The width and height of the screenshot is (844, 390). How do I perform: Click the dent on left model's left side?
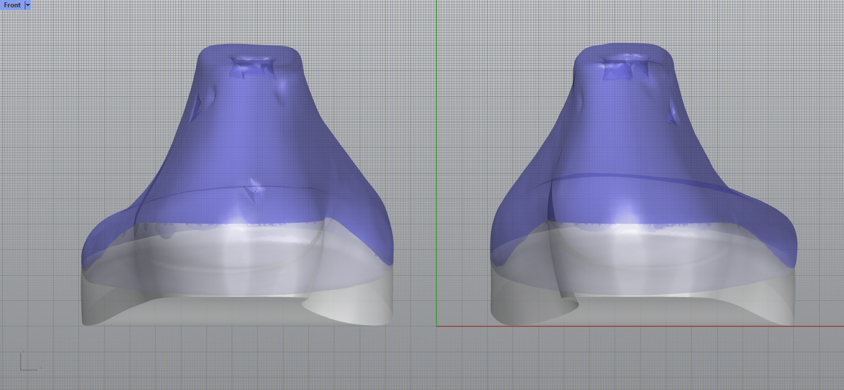197,107
